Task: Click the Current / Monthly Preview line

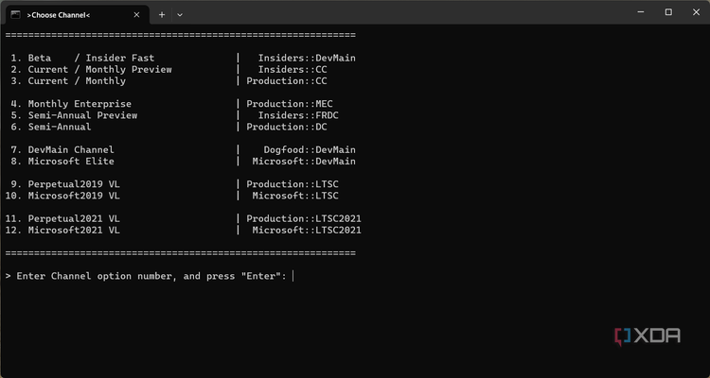Action: [x=169, y=70]
